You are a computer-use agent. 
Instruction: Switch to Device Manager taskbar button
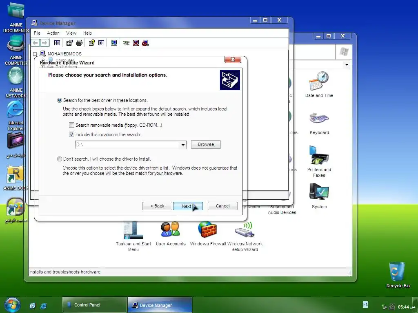(160, 305)
